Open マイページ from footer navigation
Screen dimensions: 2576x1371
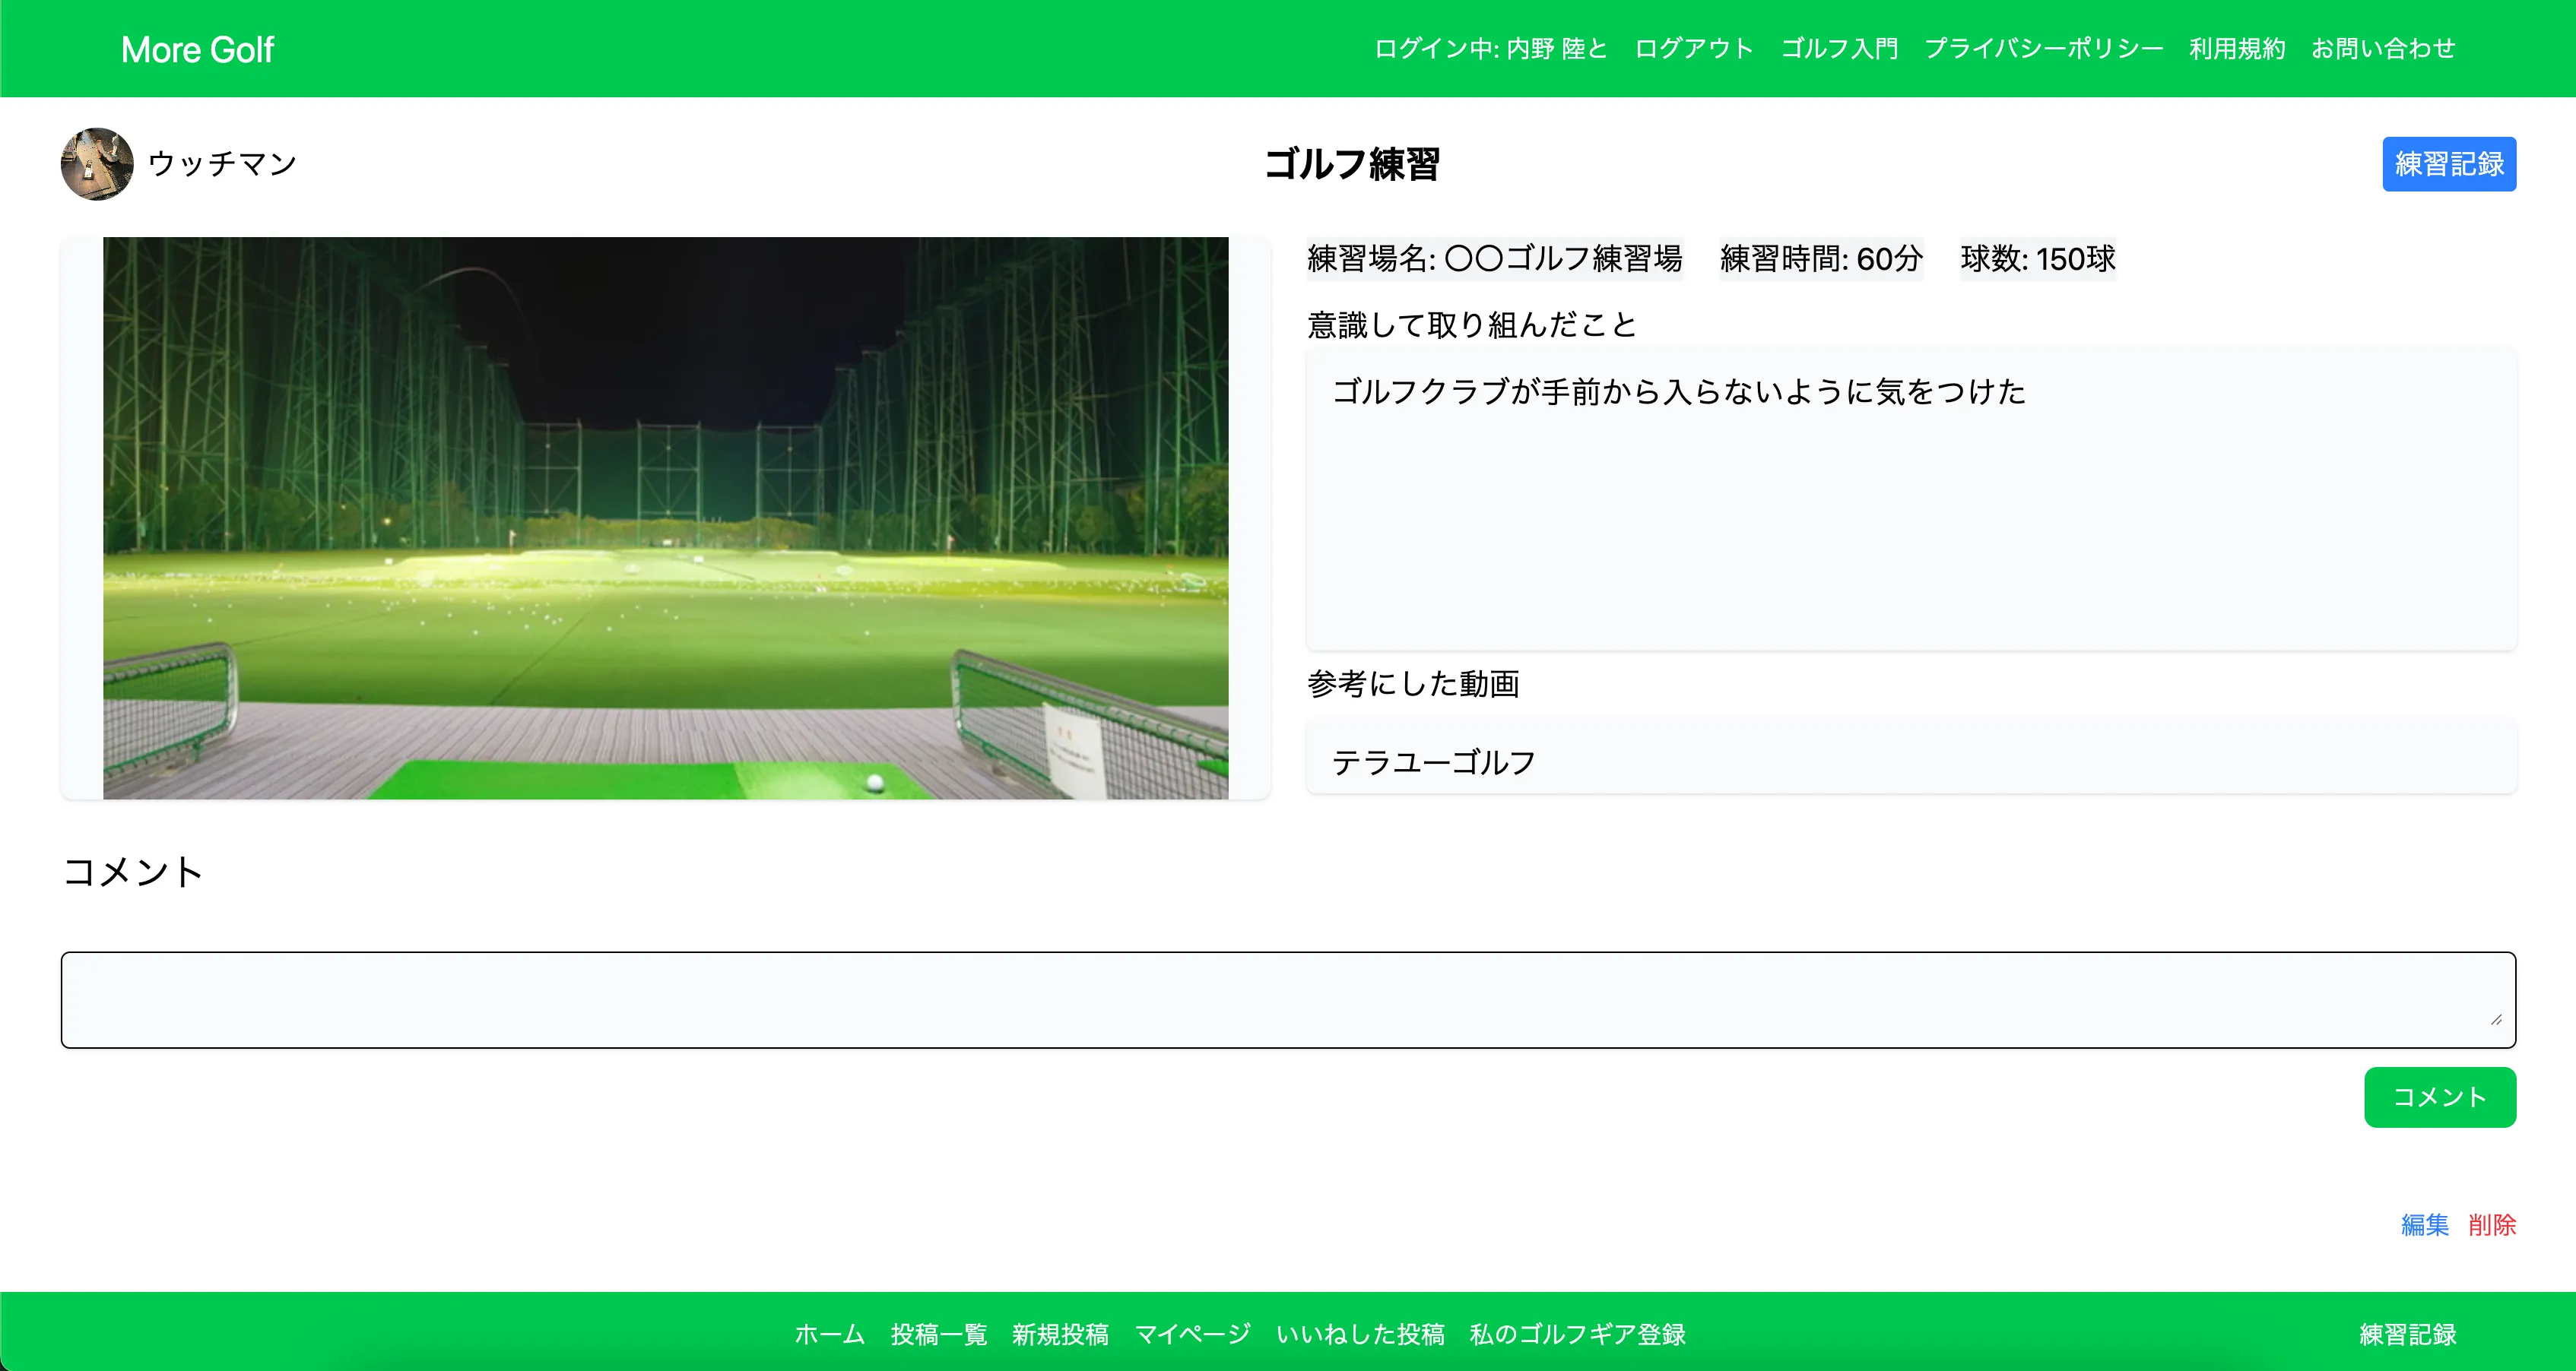(1192, 1334)
